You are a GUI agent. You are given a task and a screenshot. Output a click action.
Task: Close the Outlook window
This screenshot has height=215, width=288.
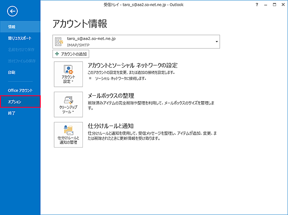point(283,4)
